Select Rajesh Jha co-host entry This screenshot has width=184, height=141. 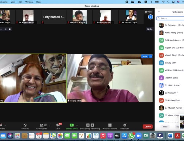point(171,48)
